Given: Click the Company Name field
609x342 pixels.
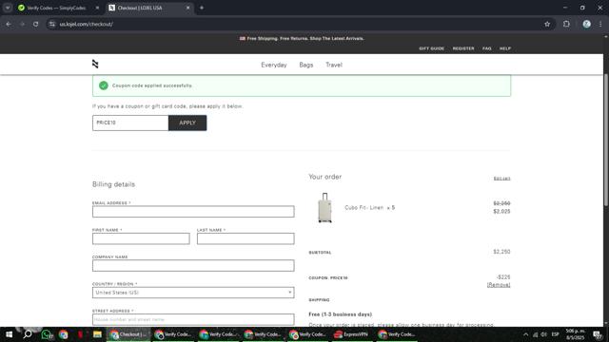Looking at the screenshot, I should (x=193, y=266).
